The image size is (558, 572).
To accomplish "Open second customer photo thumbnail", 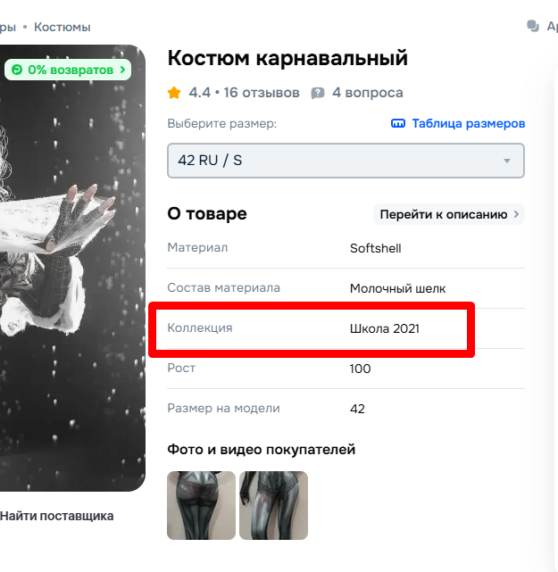I will pos(273,505).
